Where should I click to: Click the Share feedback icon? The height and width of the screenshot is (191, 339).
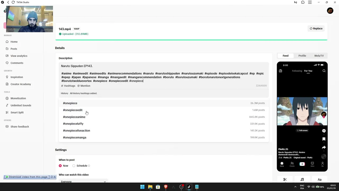[8, 127]
